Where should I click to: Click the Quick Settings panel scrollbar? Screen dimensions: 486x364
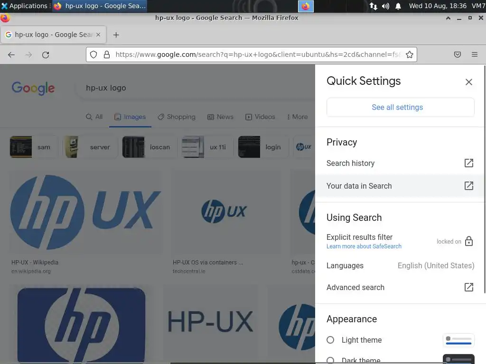pos(485,179)
